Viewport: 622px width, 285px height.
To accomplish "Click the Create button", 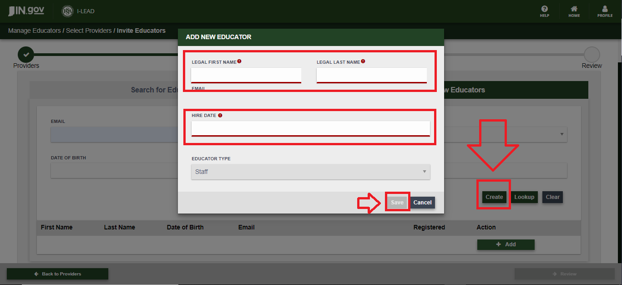I will pos(494,197).
